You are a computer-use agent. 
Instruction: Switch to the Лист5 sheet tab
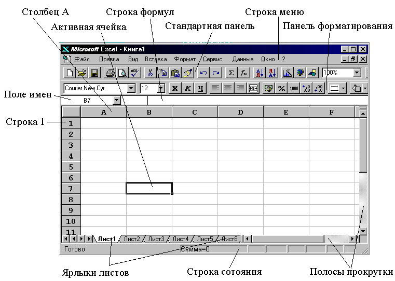[x=205, y=239]
